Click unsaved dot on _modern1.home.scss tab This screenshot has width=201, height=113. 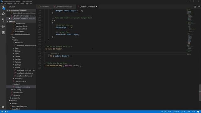click(x=97, y=7)
